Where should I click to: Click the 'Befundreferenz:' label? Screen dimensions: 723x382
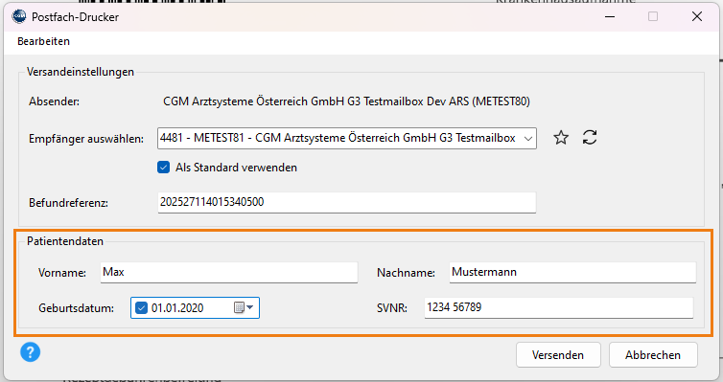pyautogui.click(x=69, y=203)
